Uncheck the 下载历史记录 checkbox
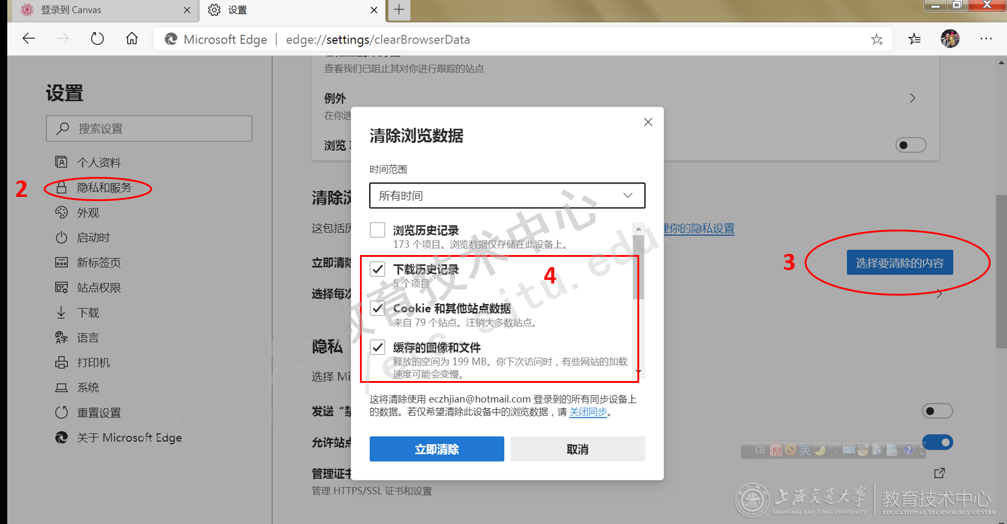 377,269
